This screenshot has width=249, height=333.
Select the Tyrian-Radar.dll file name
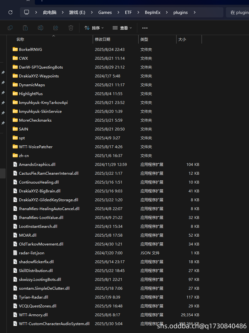point(34,297)
